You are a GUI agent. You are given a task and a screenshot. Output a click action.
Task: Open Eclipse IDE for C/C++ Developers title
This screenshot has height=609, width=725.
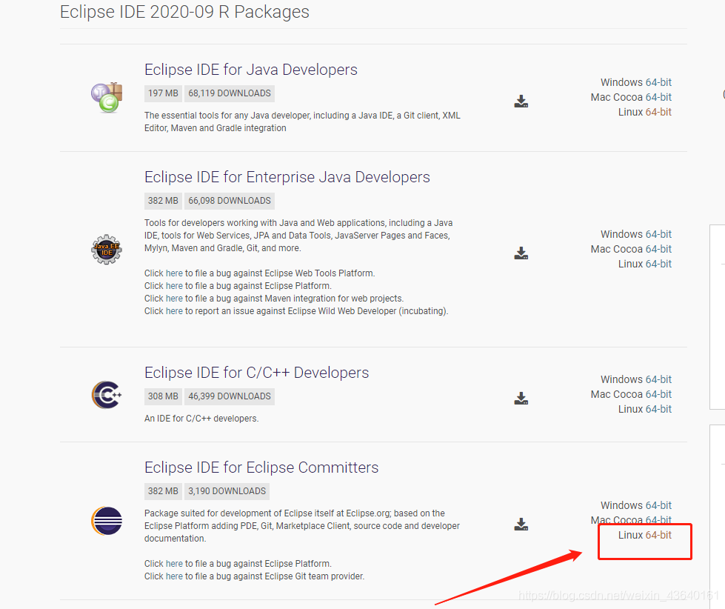pos(257,373)
